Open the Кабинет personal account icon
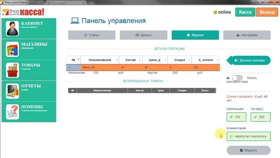This screenshot has height=158, width=280. (x=12, y=29)
